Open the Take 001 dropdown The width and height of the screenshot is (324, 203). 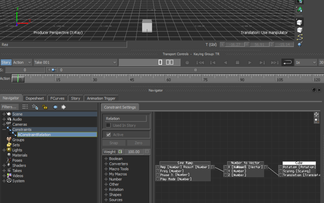(x=76, y=63)
